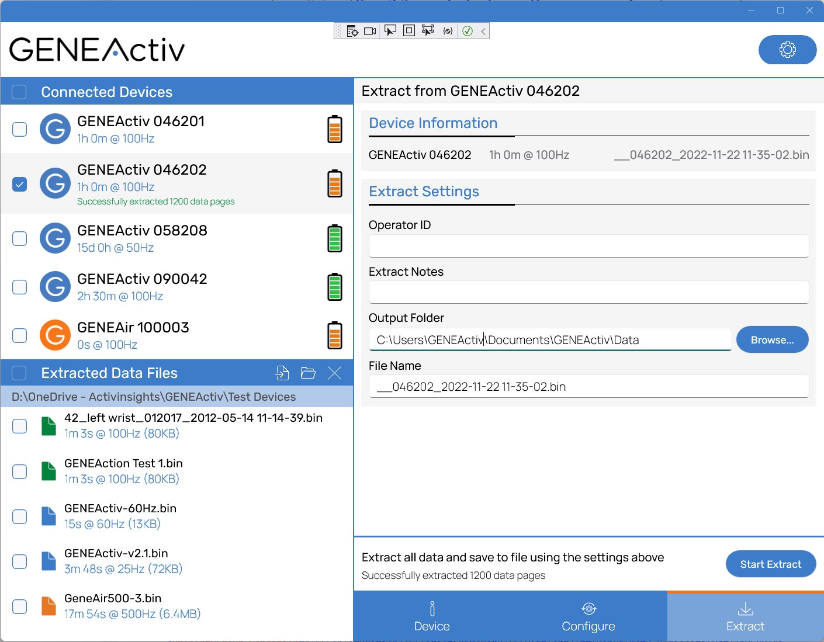Select the orange GENEAir 100003 device icon
This screenshot has height=642, width=824.
(x=54, y=335)
